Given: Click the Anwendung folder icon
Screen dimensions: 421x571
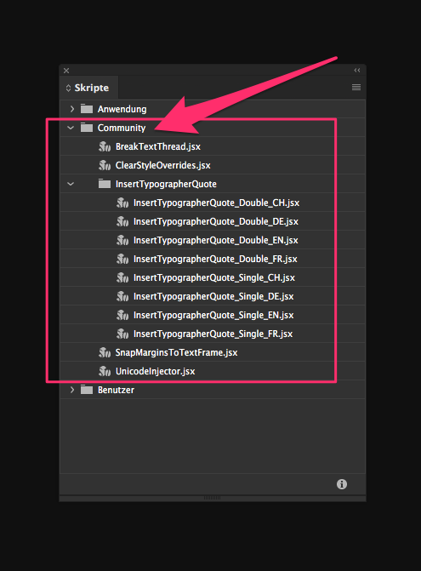Looking at the screenshot, I should click(x=87, y=109).
